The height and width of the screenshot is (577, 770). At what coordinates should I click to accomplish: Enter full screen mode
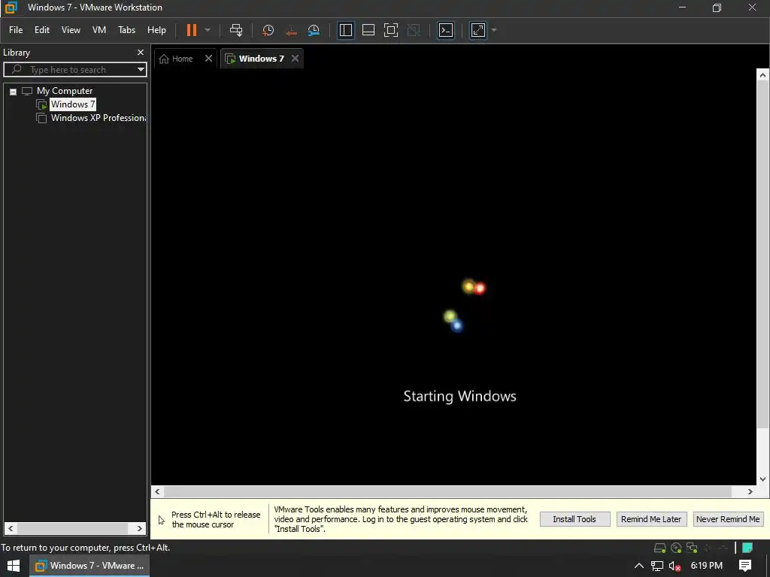391,30
